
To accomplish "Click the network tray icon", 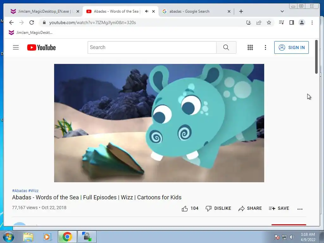I will pos(284,237).
